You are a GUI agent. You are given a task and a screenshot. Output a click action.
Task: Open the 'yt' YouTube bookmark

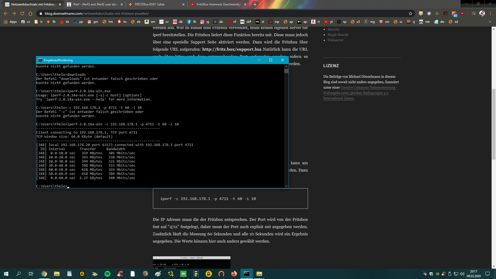pos(328,22)
